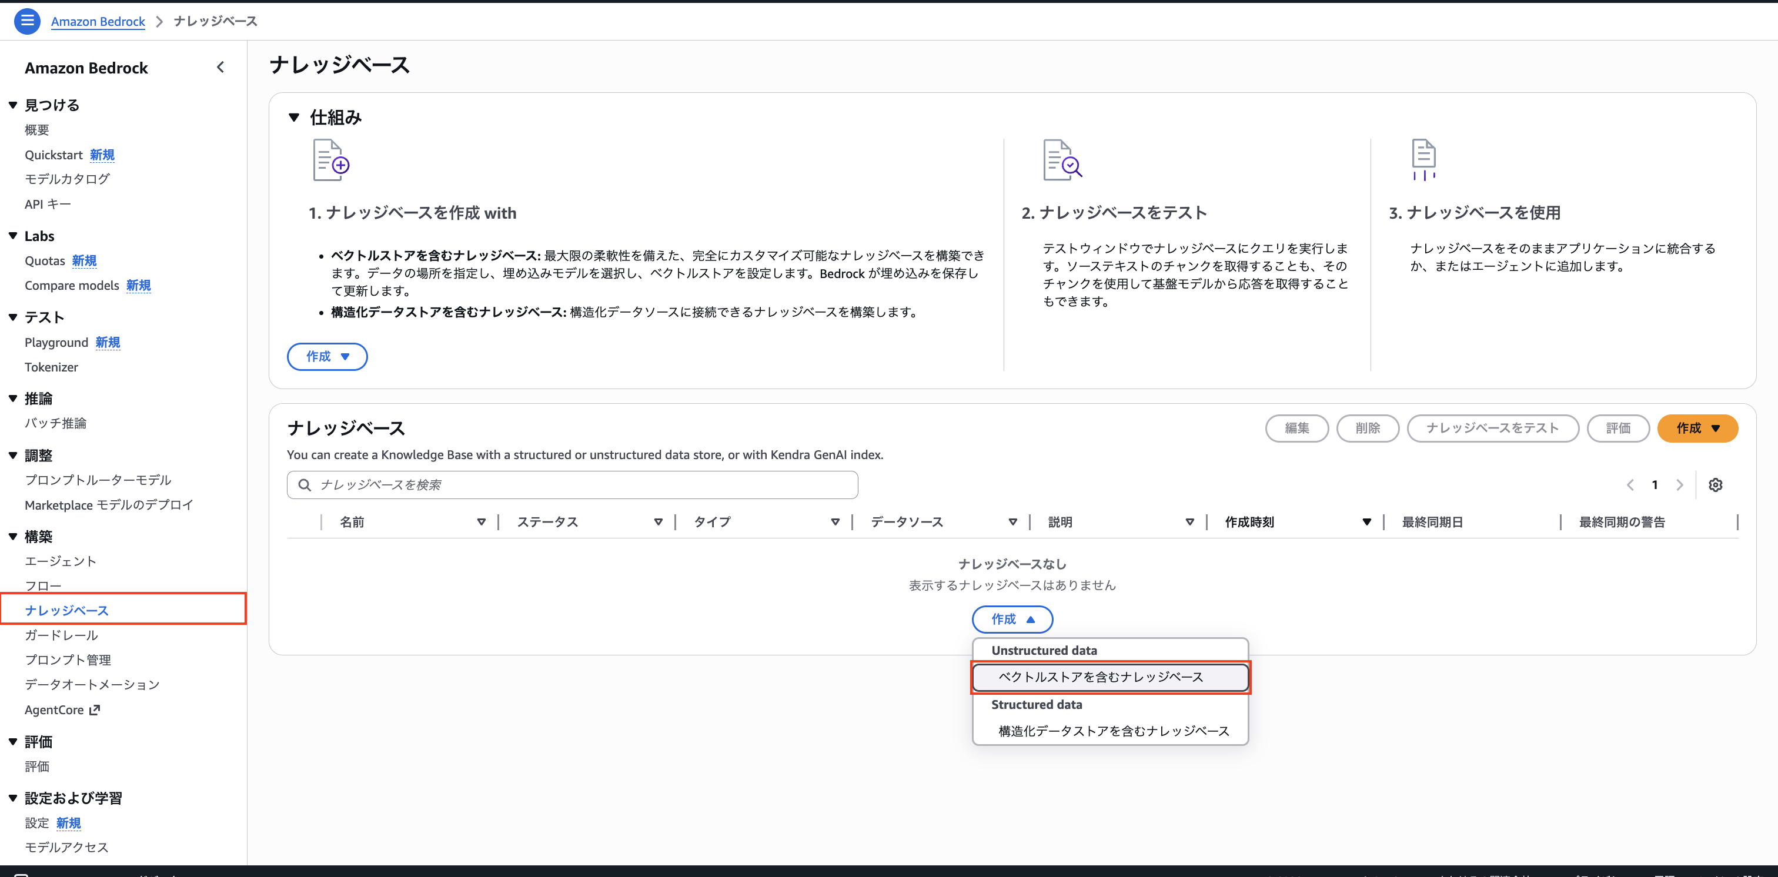This screenshot has height=877, width=1778.
Task: Click the previous page pagination arrow
Action: [1630, 485]
